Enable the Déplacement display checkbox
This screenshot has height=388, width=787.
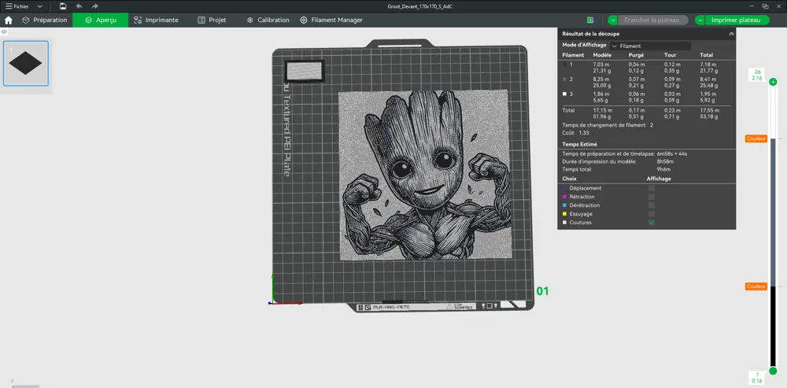652,188
